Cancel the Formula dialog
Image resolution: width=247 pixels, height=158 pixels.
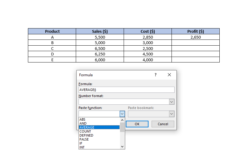coord(163,124)
